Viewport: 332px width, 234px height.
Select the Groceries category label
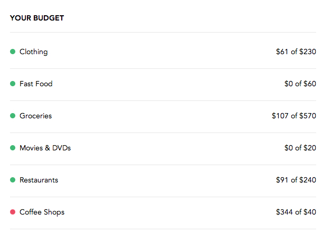click(35, 116)
